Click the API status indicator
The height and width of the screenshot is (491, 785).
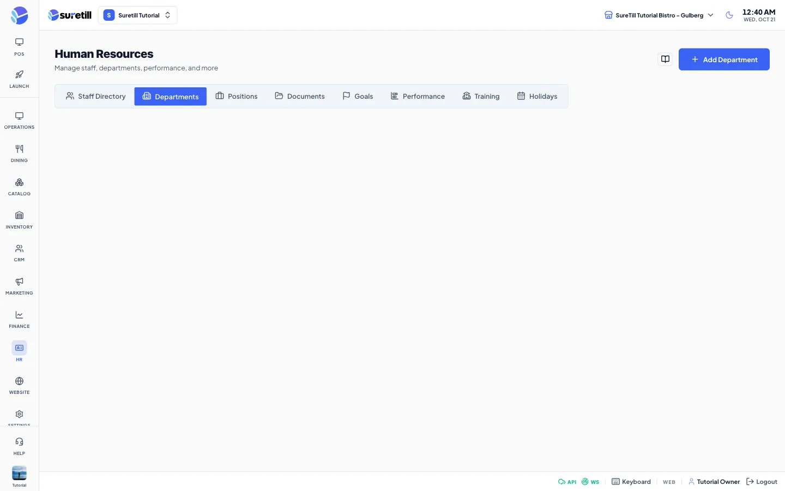point(567,482)
